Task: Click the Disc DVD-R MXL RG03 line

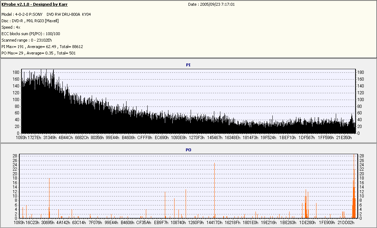Action: pyautogui.click(x=30, y=21)
